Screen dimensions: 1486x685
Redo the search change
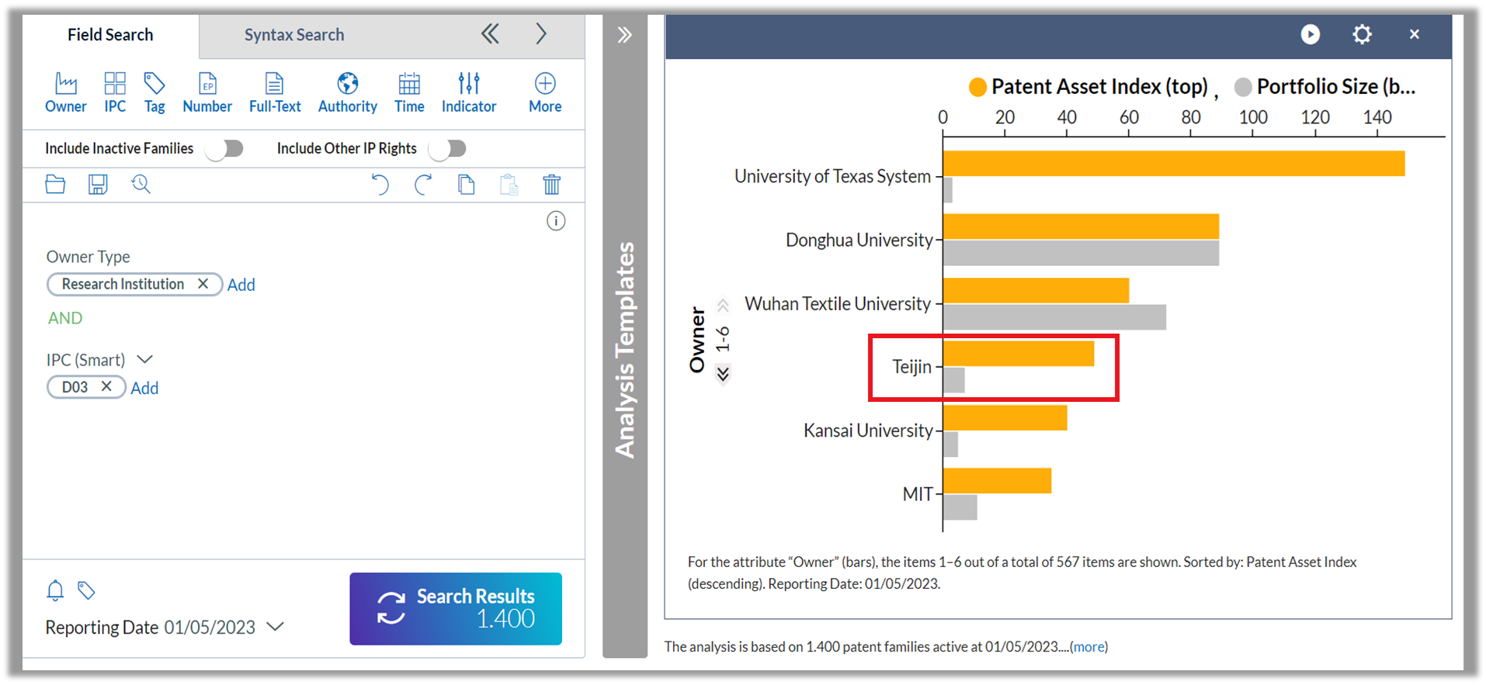[x=423, y=185]
